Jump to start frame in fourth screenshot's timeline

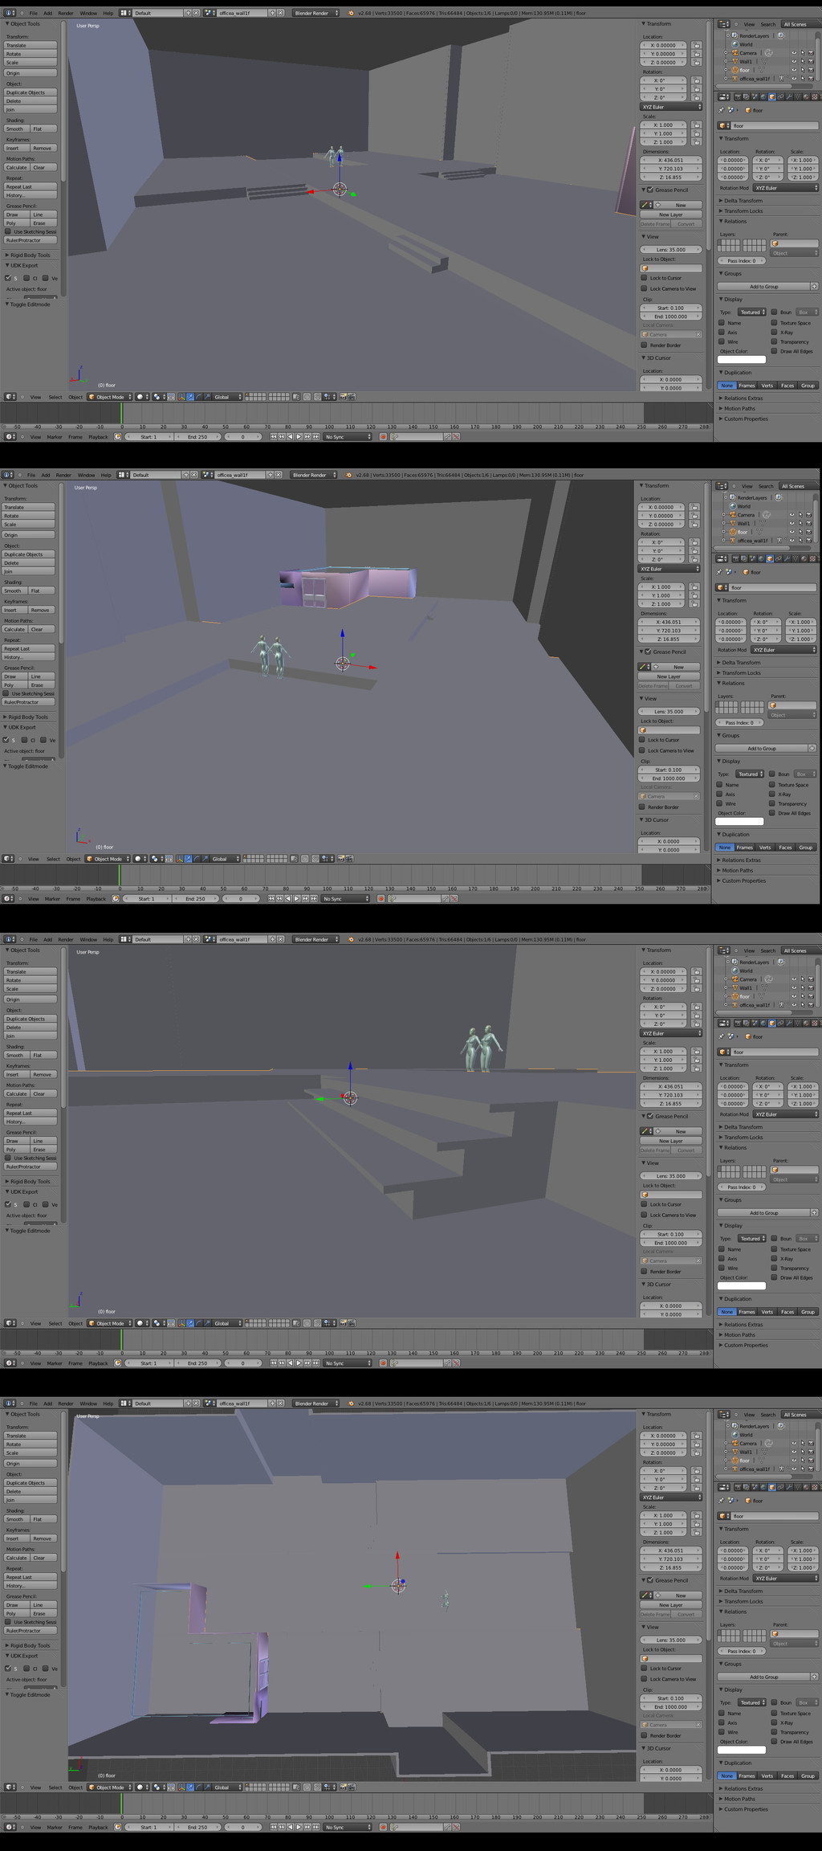pos(273,1828)
